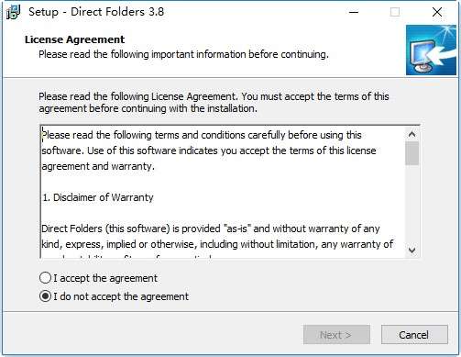The height and width of the screenshot is (357, 461).
Task: Click the first line of the license text
Action: tap(202, 135)
